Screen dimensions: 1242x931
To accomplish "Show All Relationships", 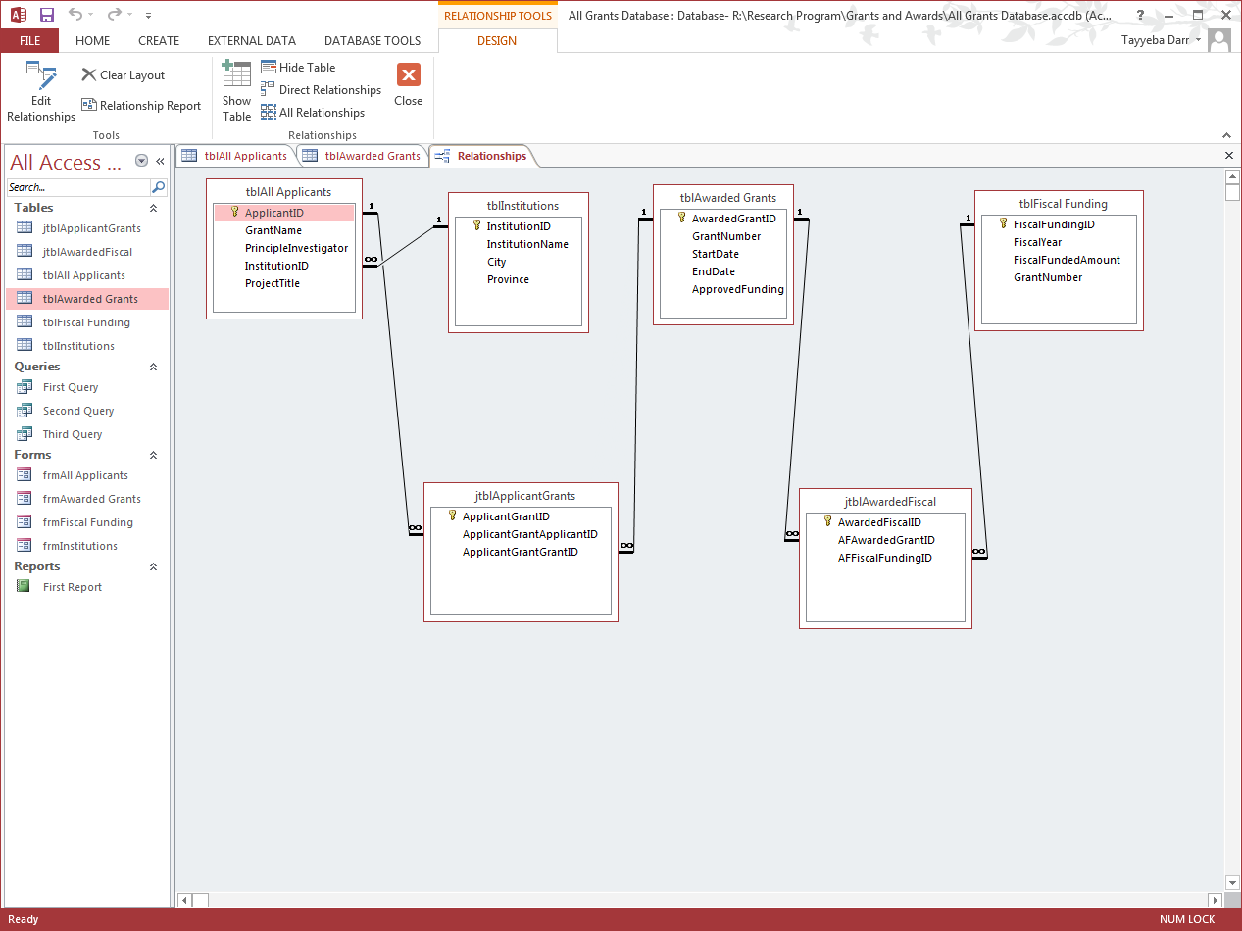I will (313, 113).
